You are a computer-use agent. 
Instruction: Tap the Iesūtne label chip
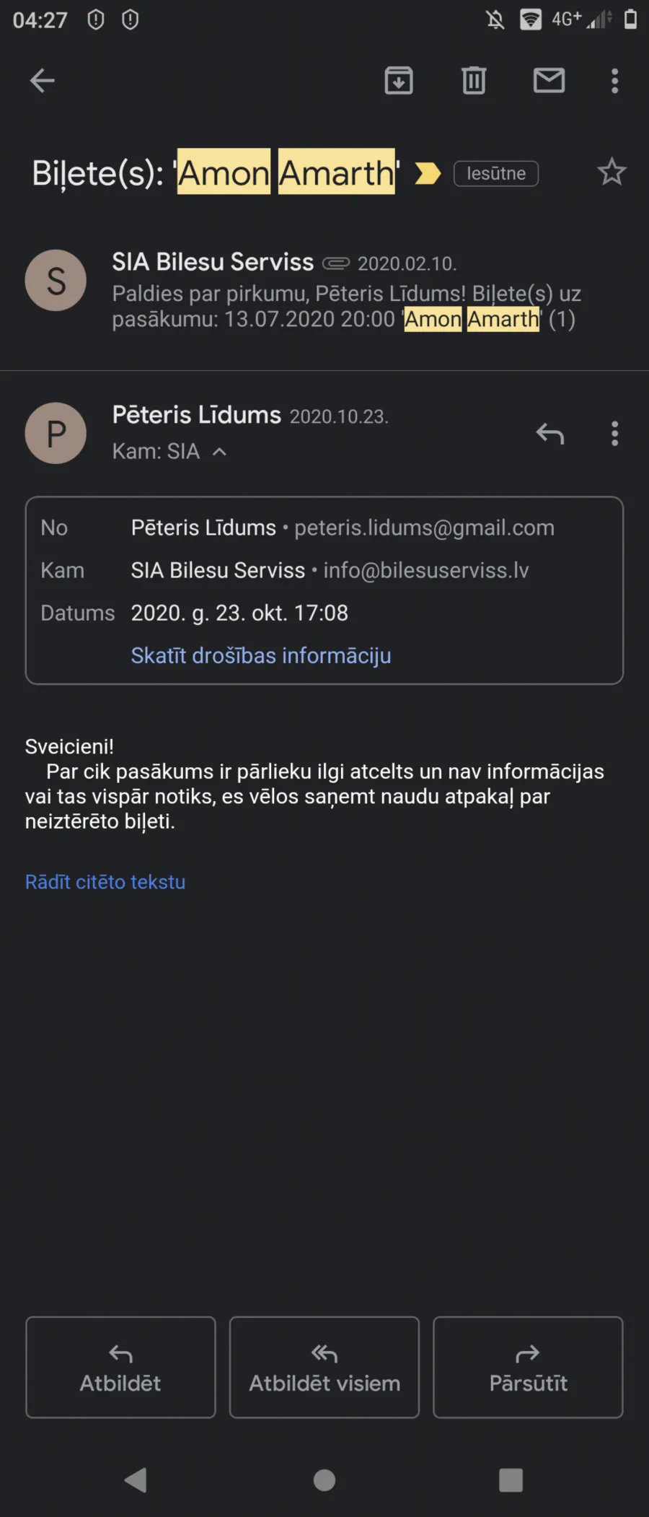496,173
